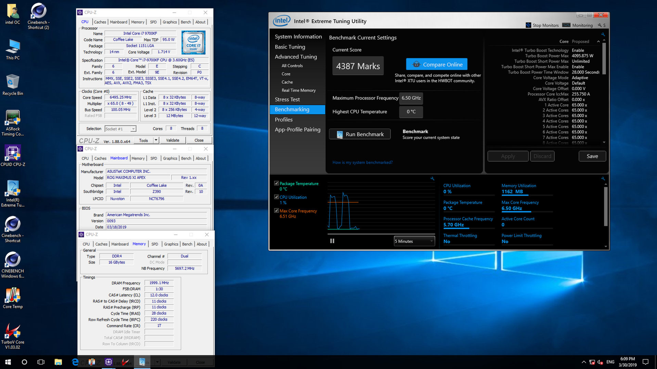Click Tools button in CPU-Z

coord(143,140)
